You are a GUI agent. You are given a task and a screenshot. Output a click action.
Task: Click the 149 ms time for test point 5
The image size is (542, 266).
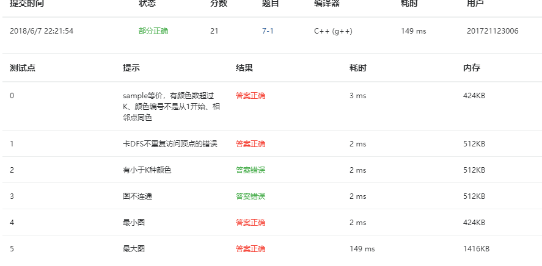click(x=362, y=249)
